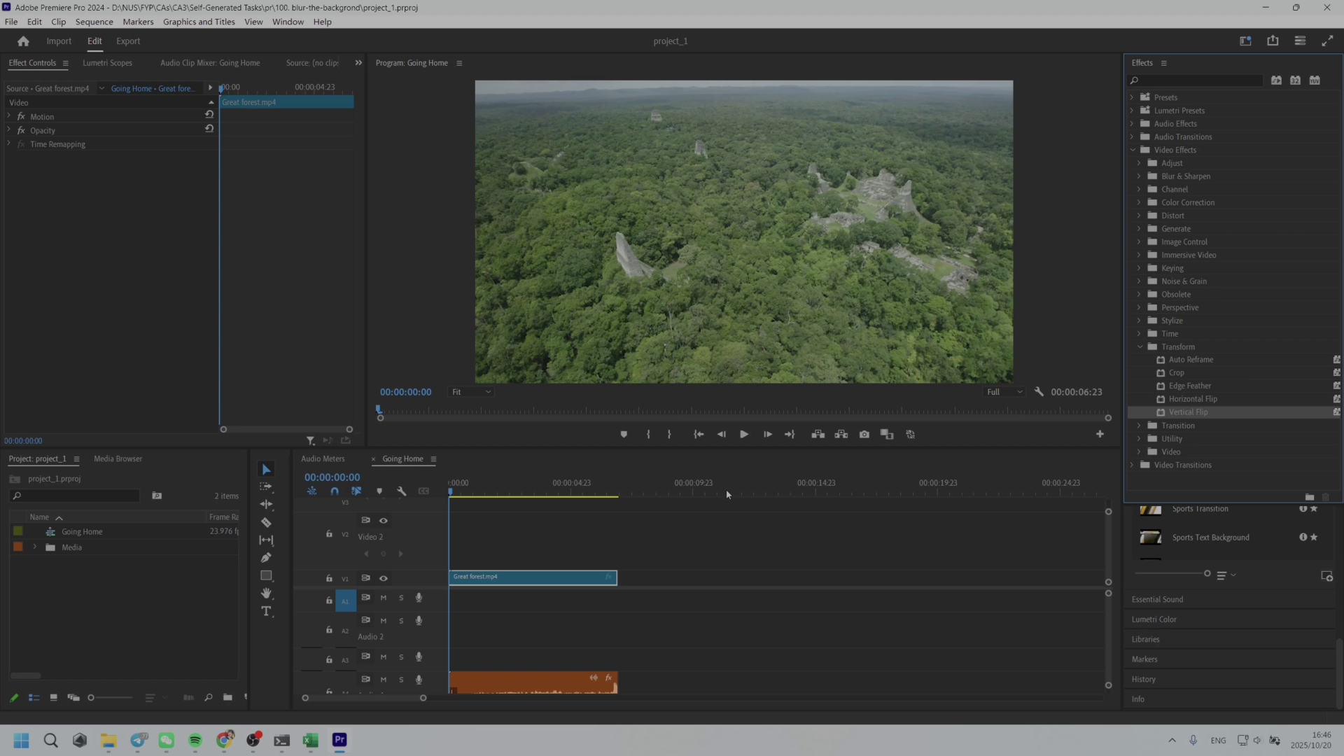Toggle snap in timeline magnet icon
Image resolution: width=1344 pixels, height=756 pixels.
click(x=335, y=491)
